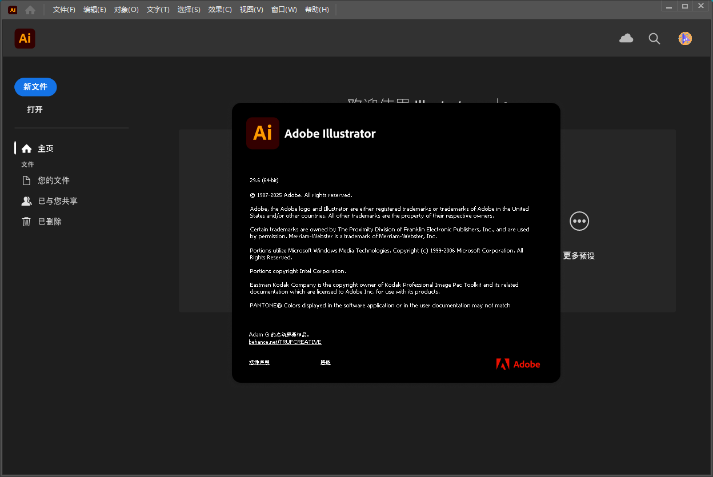713x477 pixels.
Task: Click the 新文件 button
Action: point(35,87)
